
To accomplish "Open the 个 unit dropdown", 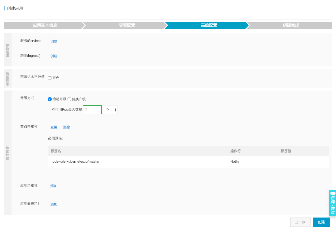I will pyautogui.click(x=110, y=110).
